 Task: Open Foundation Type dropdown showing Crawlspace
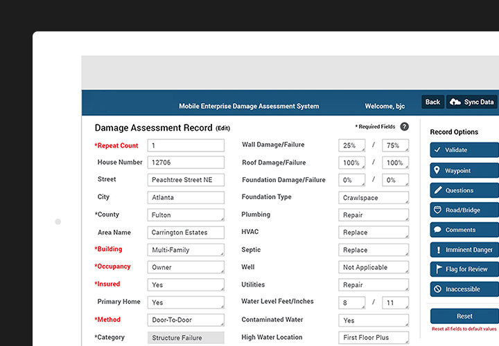(374, 198)
